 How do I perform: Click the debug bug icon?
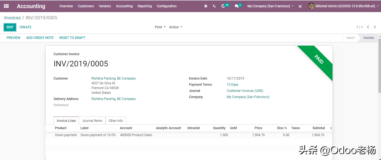tap(206, 6)
